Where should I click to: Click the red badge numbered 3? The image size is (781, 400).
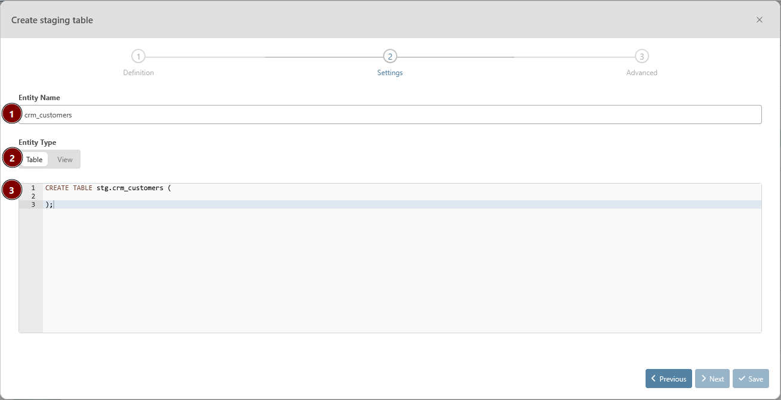[11, 191]
